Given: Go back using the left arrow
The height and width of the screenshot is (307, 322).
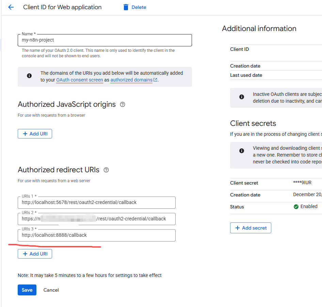Looking at the screenshot, I should pos(11,7).
